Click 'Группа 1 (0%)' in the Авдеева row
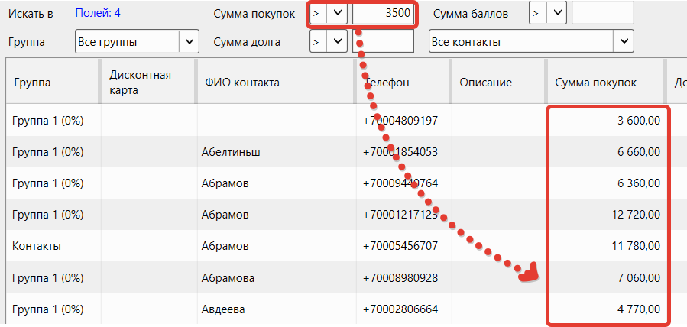 [47, 309]
